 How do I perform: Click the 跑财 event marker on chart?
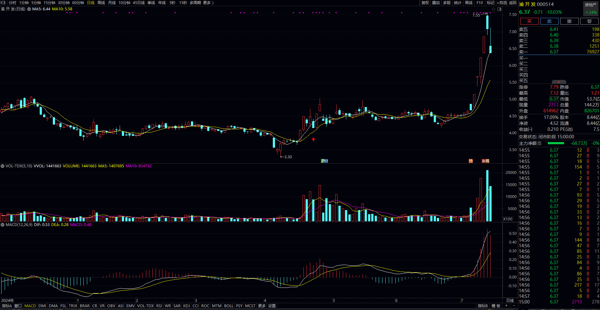pos(324,161)
